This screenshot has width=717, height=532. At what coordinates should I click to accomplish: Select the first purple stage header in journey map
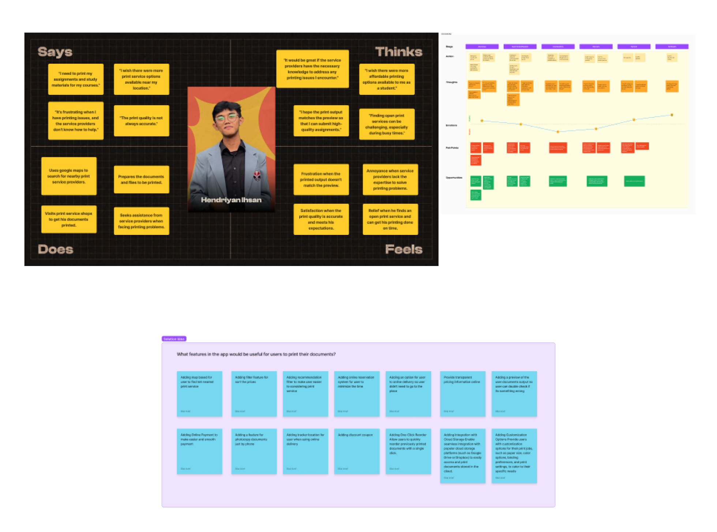(x=482, y=46)
